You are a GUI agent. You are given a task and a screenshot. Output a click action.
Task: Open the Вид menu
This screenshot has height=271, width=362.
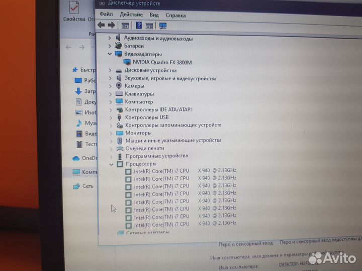pyautogui.click(x=154, y=15)
